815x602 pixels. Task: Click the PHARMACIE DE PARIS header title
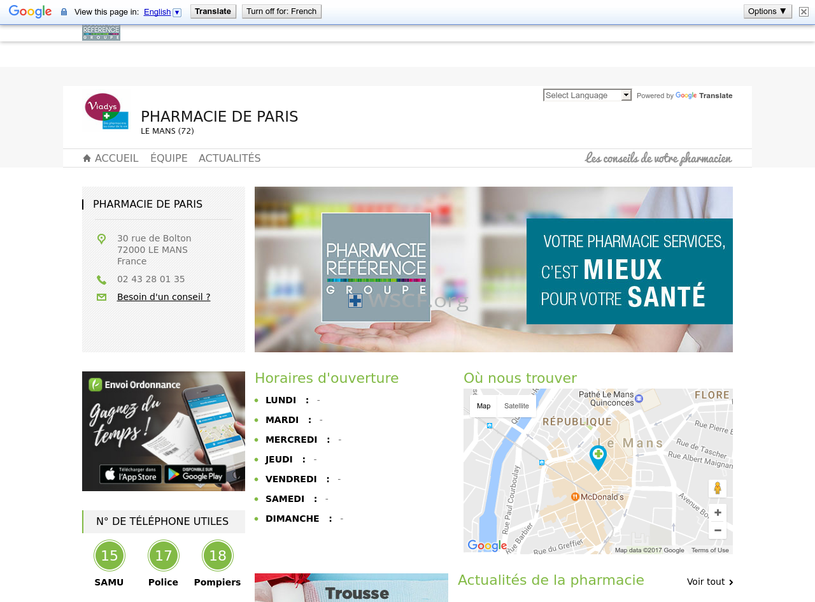pyautogui.click(x=220, y=117)
